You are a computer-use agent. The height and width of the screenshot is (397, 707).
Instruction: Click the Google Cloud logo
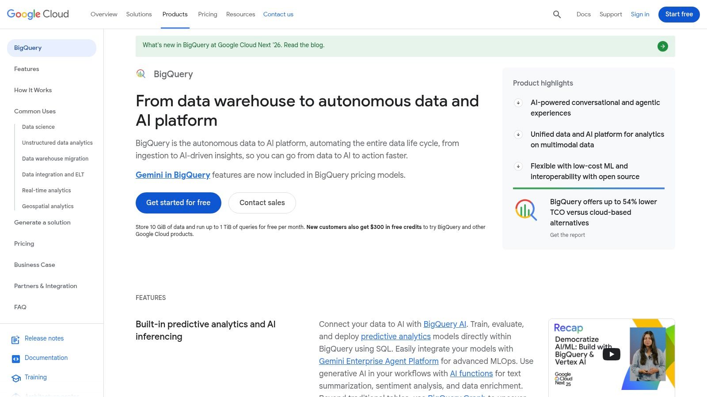click(x=38, y=14)
